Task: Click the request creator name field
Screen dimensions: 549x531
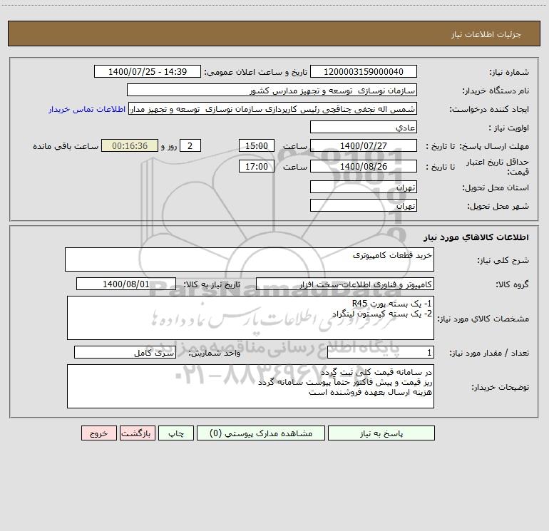Action: click(273, 109)
